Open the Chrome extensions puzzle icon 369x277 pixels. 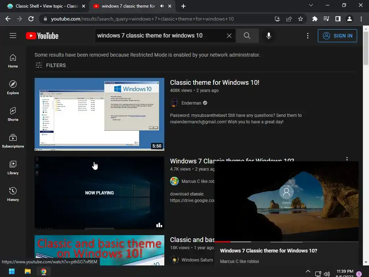pyautogui.click(x=315, y=19)
